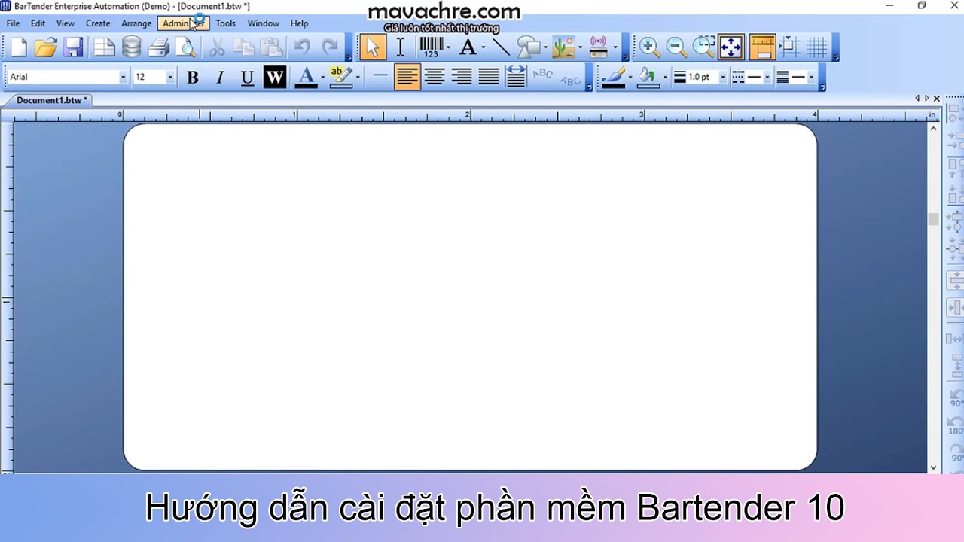Viewport: 964px width, 542px height.
Task: Set right text alignment
Action: click(462, 77)
